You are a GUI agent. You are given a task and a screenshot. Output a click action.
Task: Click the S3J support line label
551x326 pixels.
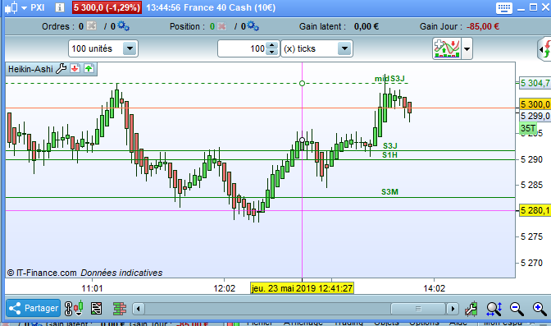click(390, 145)
